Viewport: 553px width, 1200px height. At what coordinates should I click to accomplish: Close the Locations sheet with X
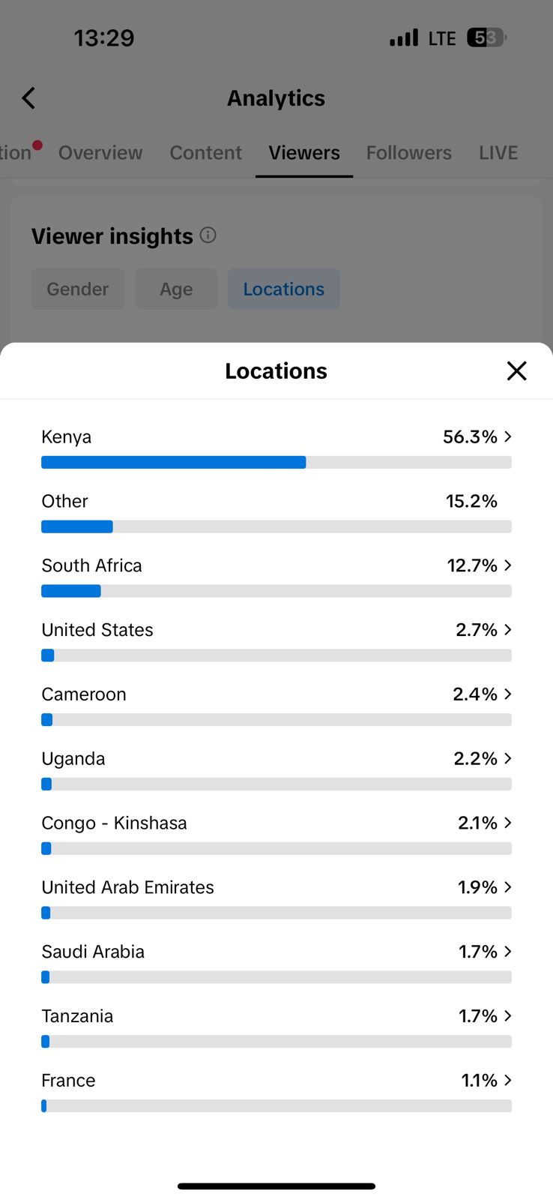pos(516,370)
